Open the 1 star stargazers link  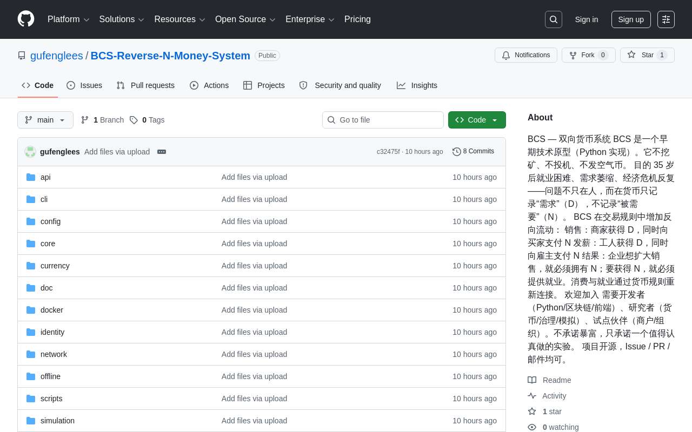point(552,411)
